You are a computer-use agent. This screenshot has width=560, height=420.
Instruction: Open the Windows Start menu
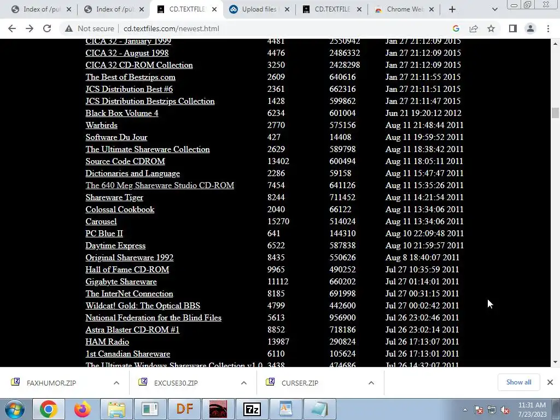coord(14,409)
